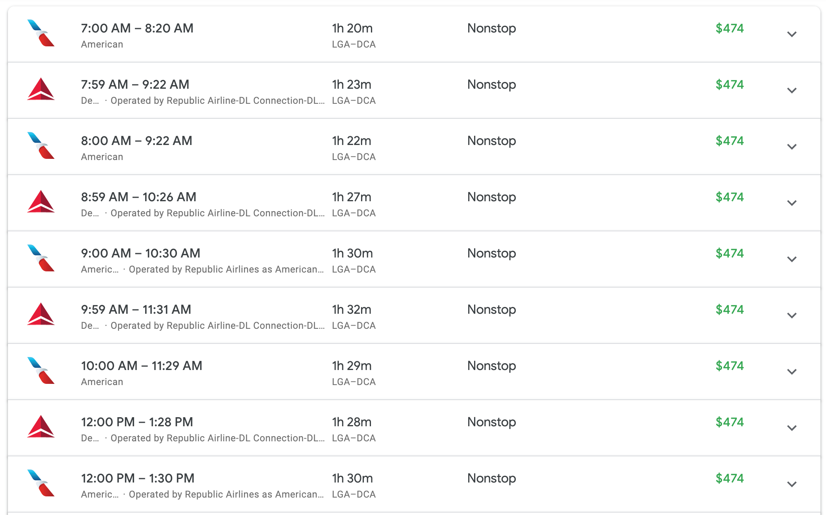Expand the 12:00 PM – 1:30 PM flight
The height and width of the screenshot is (515, 826).
click(791, 484)
